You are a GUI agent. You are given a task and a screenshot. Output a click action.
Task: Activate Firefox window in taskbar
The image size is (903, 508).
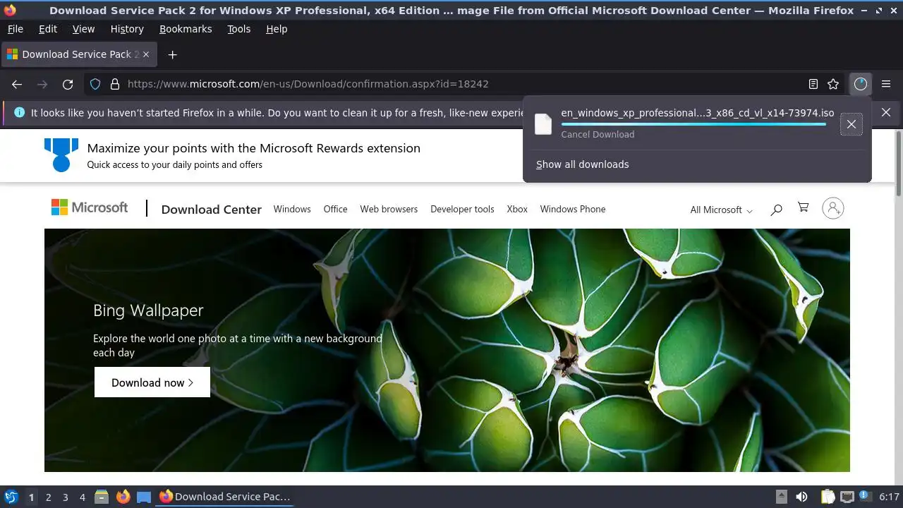tap(225, 497)
